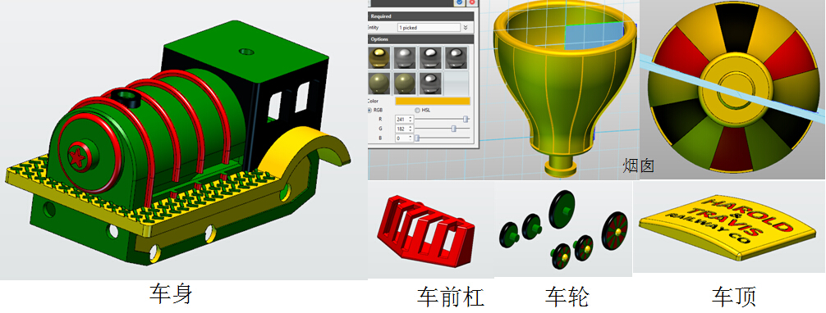Cancel with the red X icon
This screenshot has height=313, width=826.
coord(472,2)
